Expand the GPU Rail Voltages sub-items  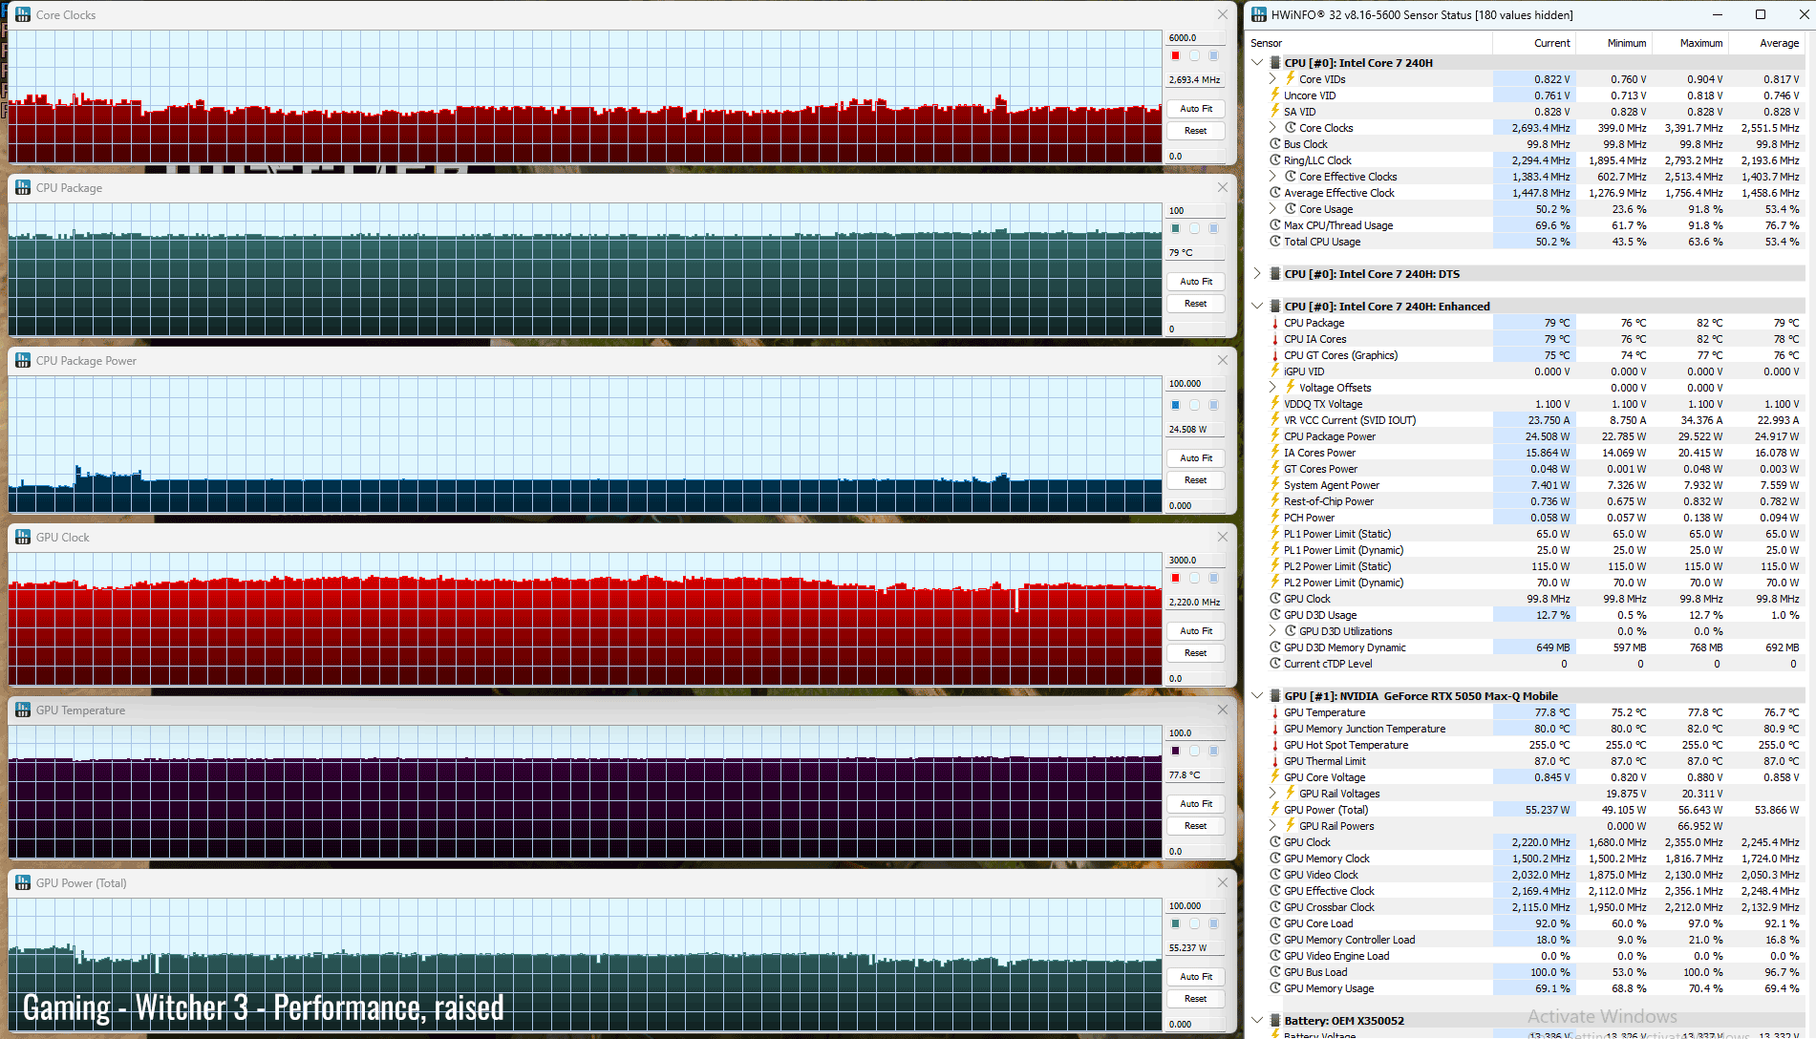pyautogui.click(x=1272, y=794)
